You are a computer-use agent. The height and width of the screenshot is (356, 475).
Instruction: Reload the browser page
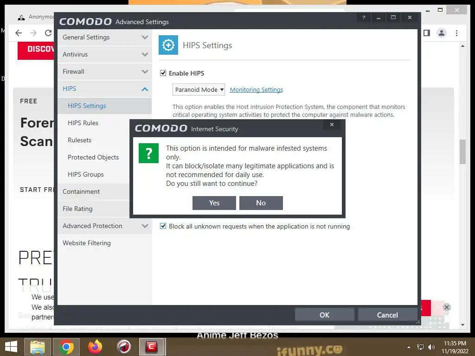tap(48, 33)
